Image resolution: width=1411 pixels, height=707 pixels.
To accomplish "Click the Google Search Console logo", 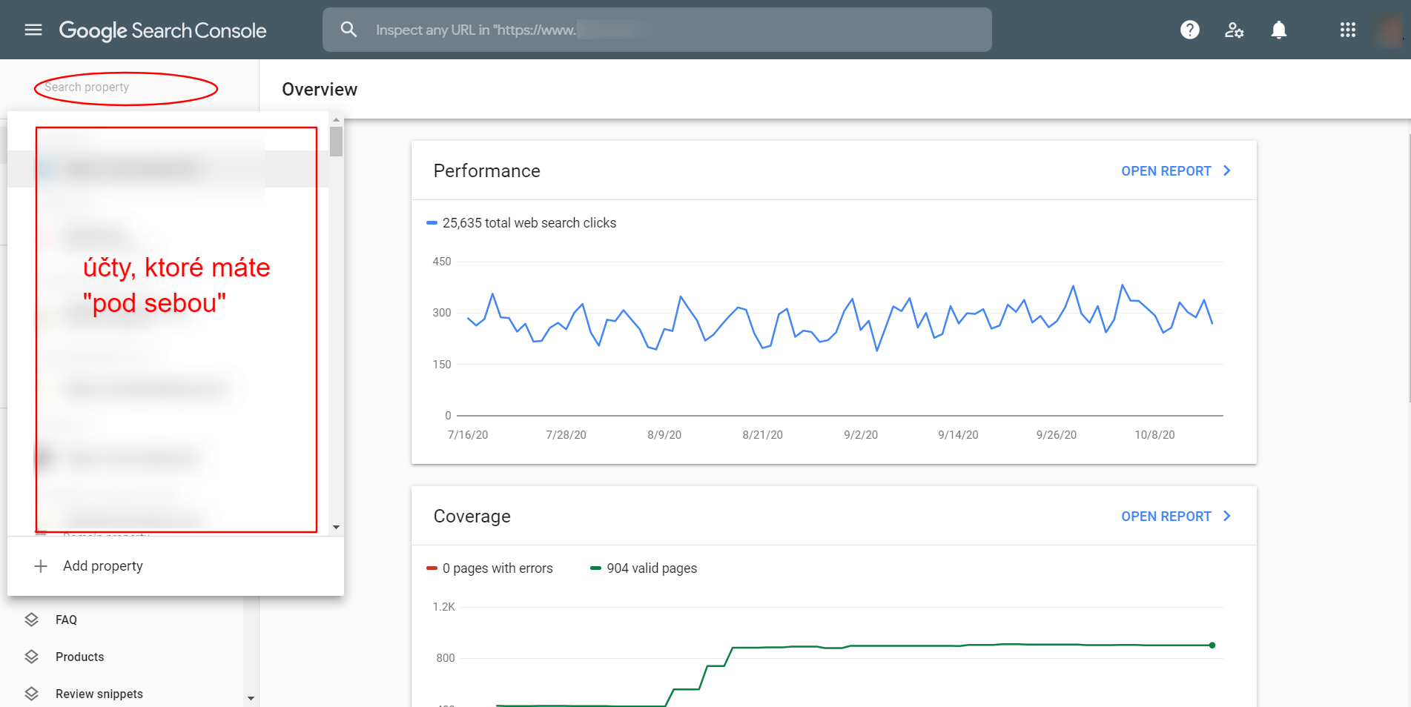I will [162, 30].
